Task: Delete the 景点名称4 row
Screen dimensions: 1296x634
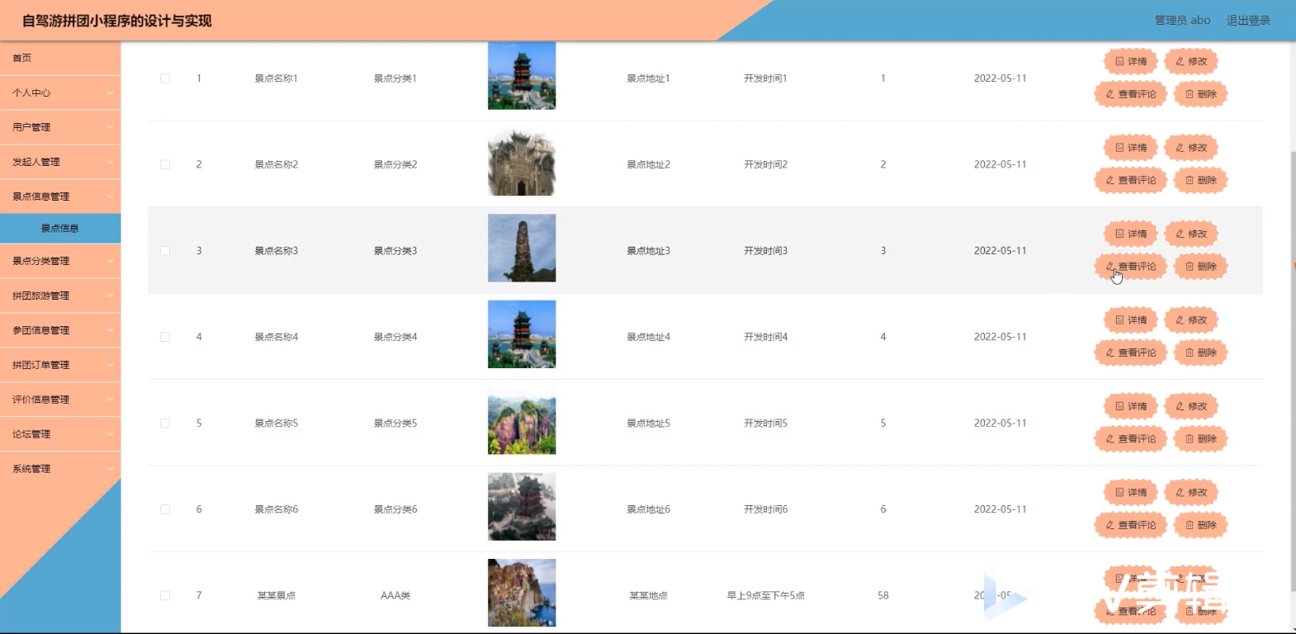Action: 1201,352
